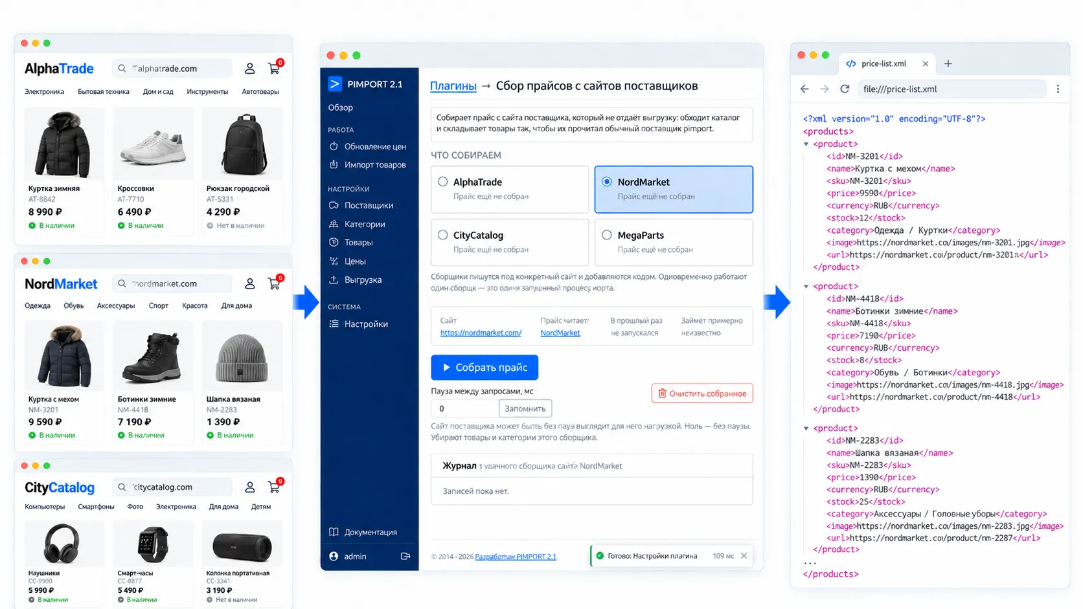
Task: Click the file:///price-list.xml address bar
Action: 952,89
